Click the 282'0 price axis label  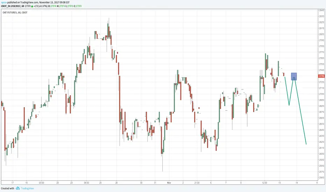(x=322, y=22)
